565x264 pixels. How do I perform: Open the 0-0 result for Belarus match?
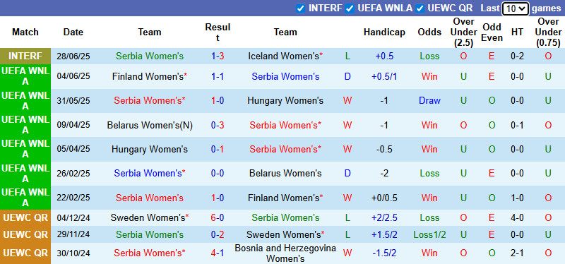218,173
